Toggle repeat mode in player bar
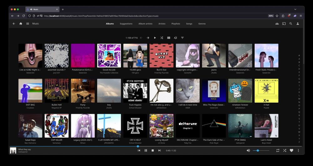 pos(278,150)
